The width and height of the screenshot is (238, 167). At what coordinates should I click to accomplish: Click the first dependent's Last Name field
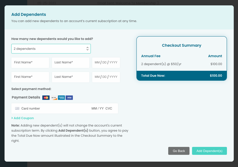click(x=70, y=63)
